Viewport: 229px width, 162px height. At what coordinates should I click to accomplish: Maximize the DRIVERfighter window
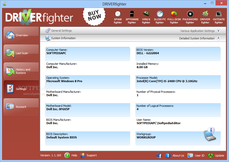click(212, 3)
